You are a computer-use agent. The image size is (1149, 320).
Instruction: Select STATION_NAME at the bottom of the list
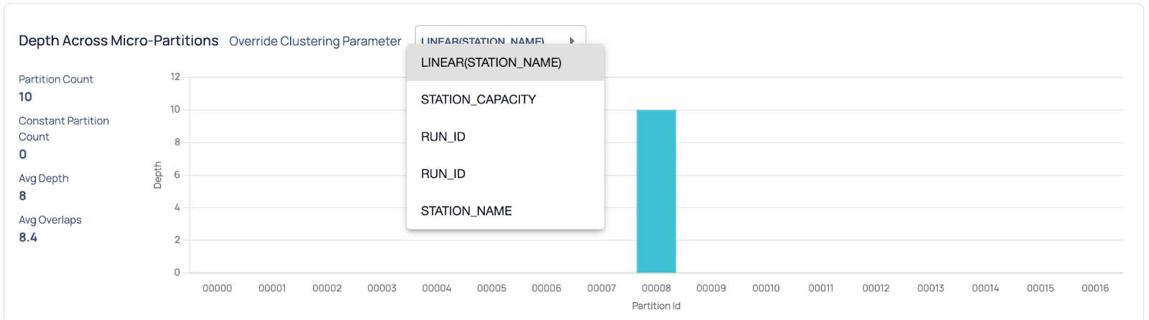466,211
